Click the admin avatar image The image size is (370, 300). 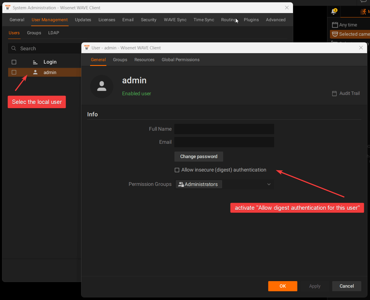102,86
